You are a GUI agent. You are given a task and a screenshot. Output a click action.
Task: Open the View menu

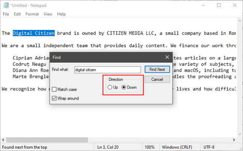click(48, 14)
